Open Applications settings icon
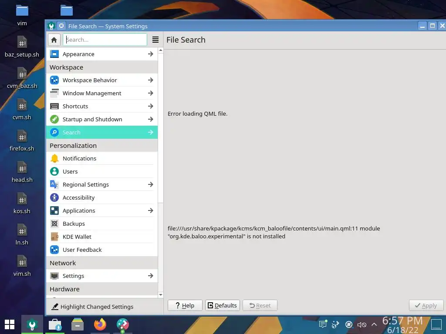 click(54, 211)
